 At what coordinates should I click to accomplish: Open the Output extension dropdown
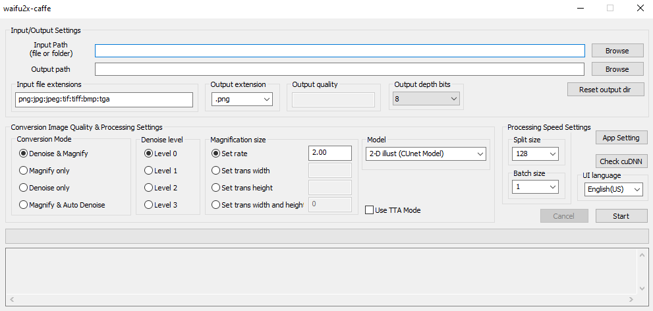click(242, 99)
